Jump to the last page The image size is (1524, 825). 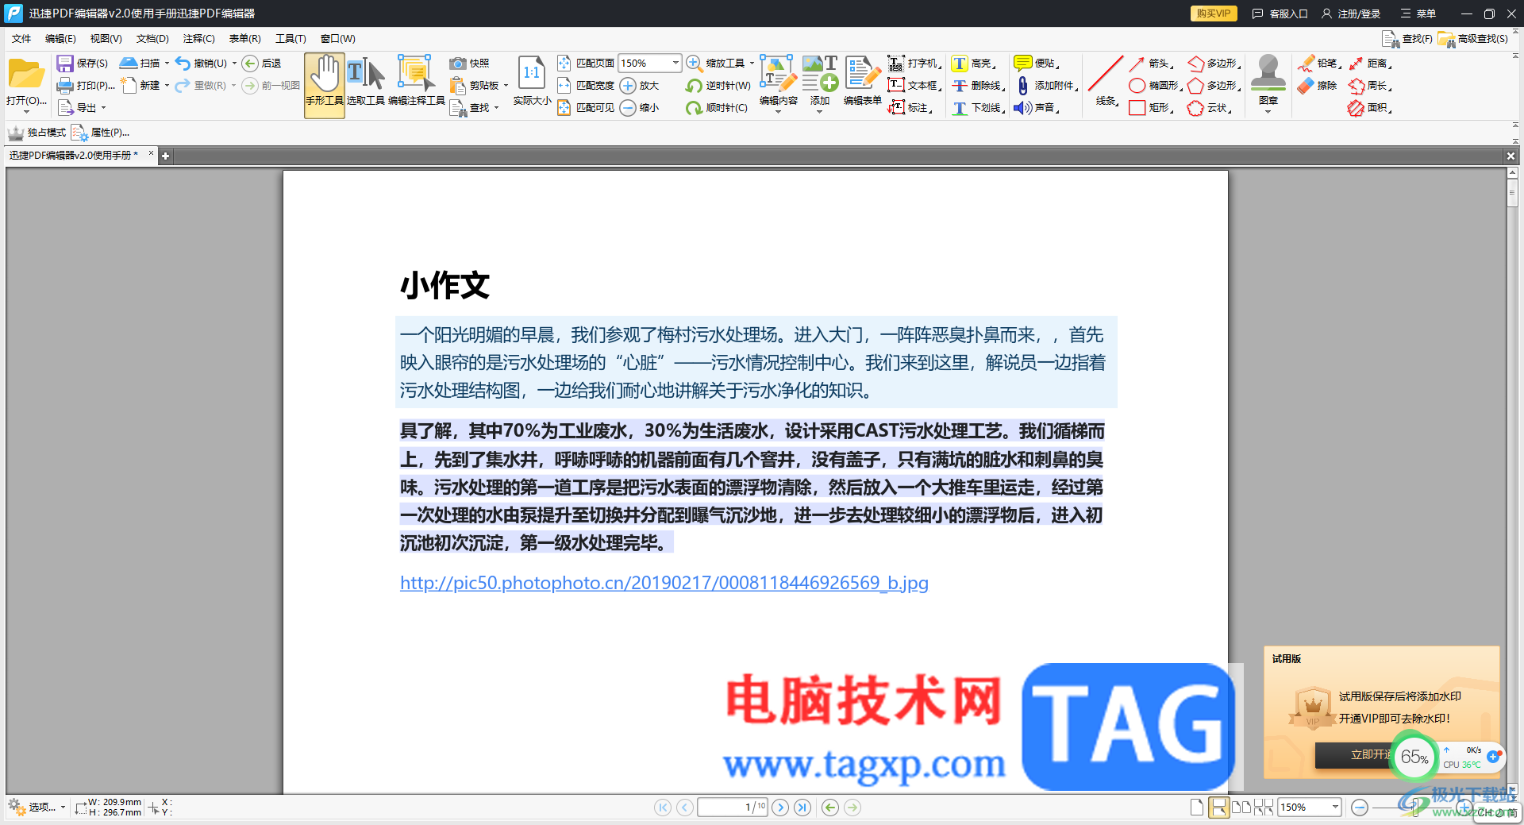click(802, 808)
